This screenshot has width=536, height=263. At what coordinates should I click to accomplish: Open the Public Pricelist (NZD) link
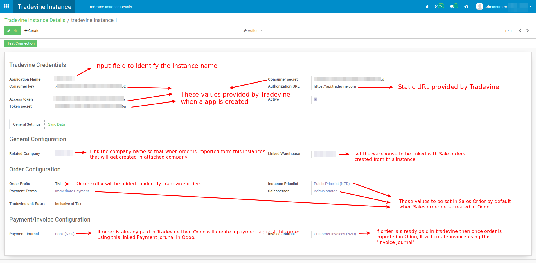pos(332,184)
